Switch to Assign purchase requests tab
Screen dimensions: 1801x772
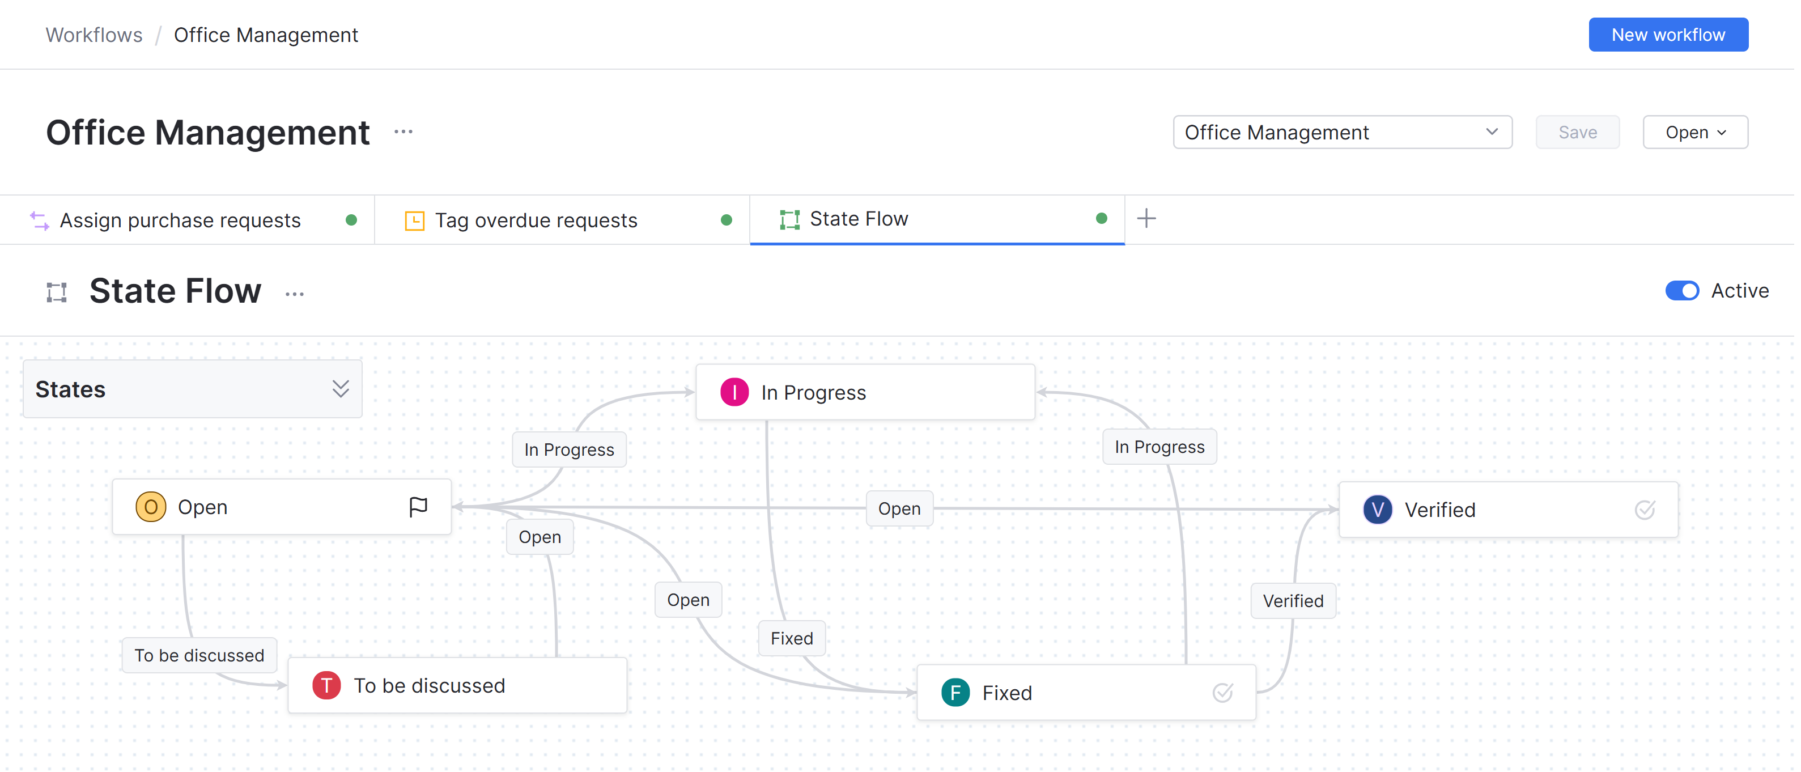coord(180,220)
